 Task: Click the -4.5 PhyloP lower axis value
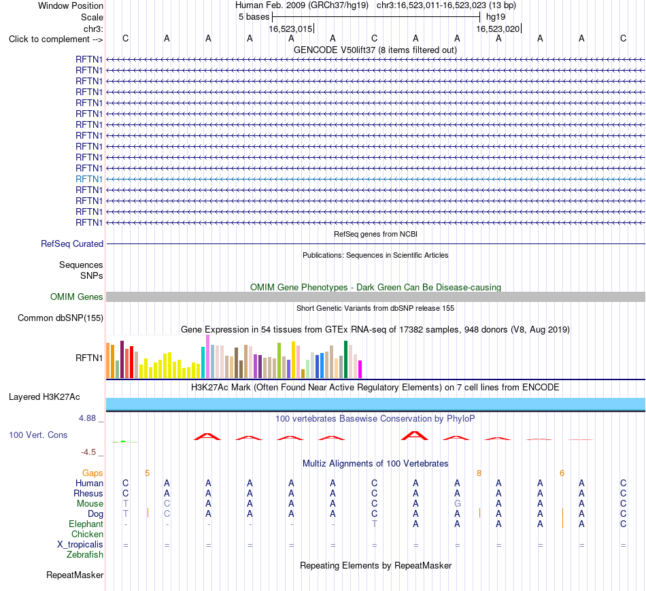[88, 452]
